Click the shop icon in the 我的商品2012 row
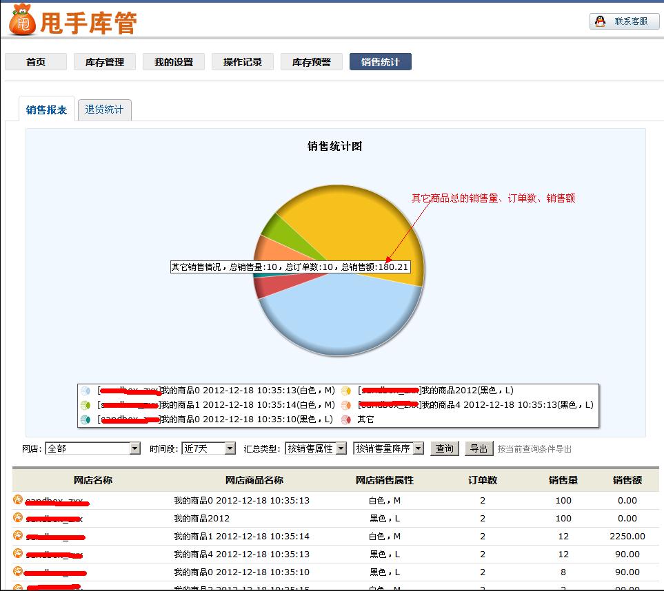The height and width of the screenshot is (591, 664). click(x=18, y=517)
